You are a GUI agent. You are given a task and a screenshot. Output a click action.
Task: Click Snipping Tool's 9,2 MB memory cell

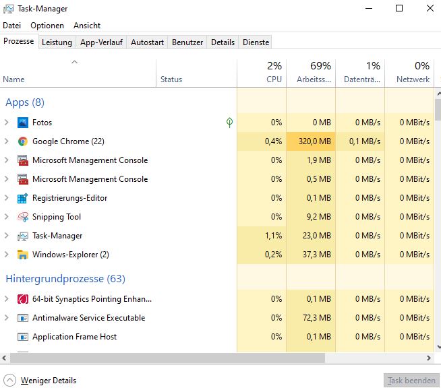pos(311,217)
